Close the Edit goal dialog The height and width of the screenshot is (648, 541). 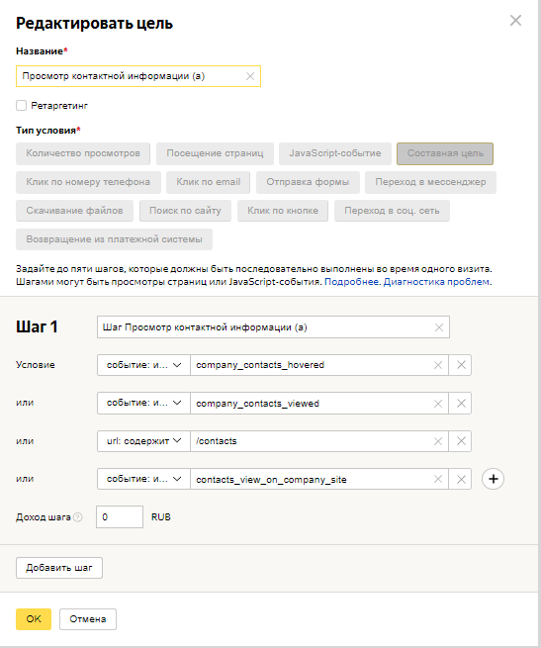[515, 20]
